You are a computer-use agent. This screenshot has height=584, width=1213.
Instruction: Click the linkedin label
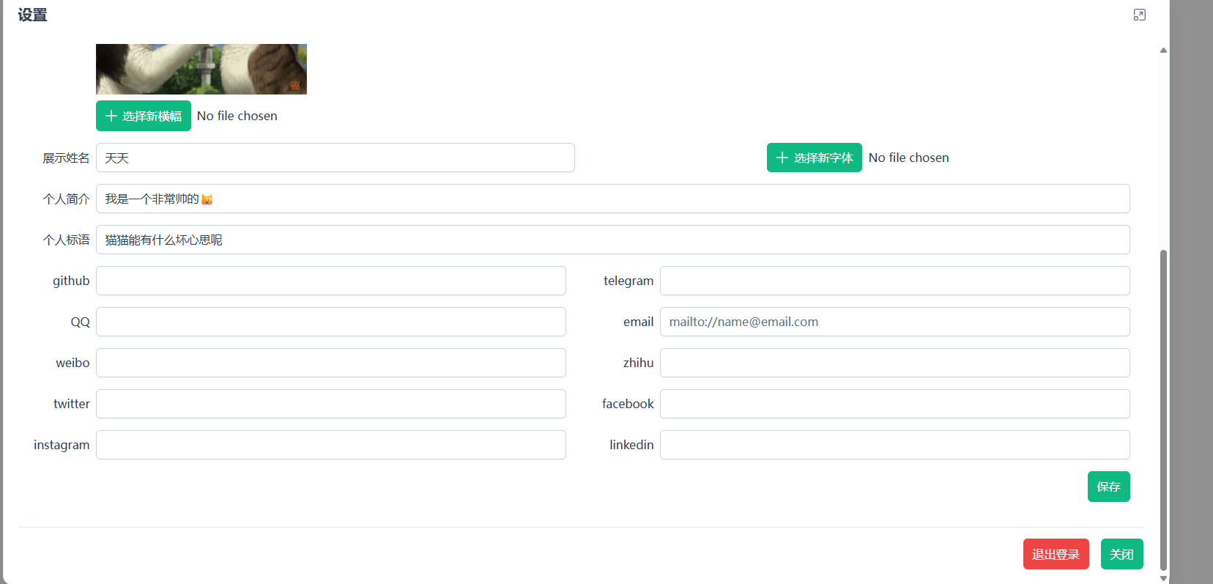[x=631, y=445]
